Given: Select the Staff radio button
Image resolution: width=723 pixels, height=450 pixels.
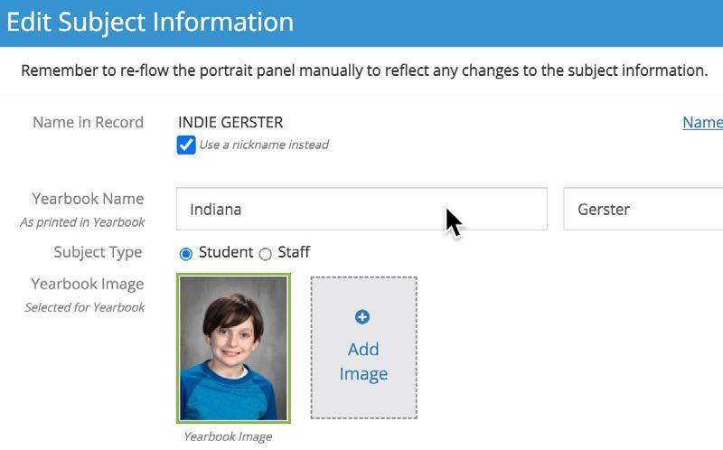Looking at the screenshot, I should (x=265, y=254).
